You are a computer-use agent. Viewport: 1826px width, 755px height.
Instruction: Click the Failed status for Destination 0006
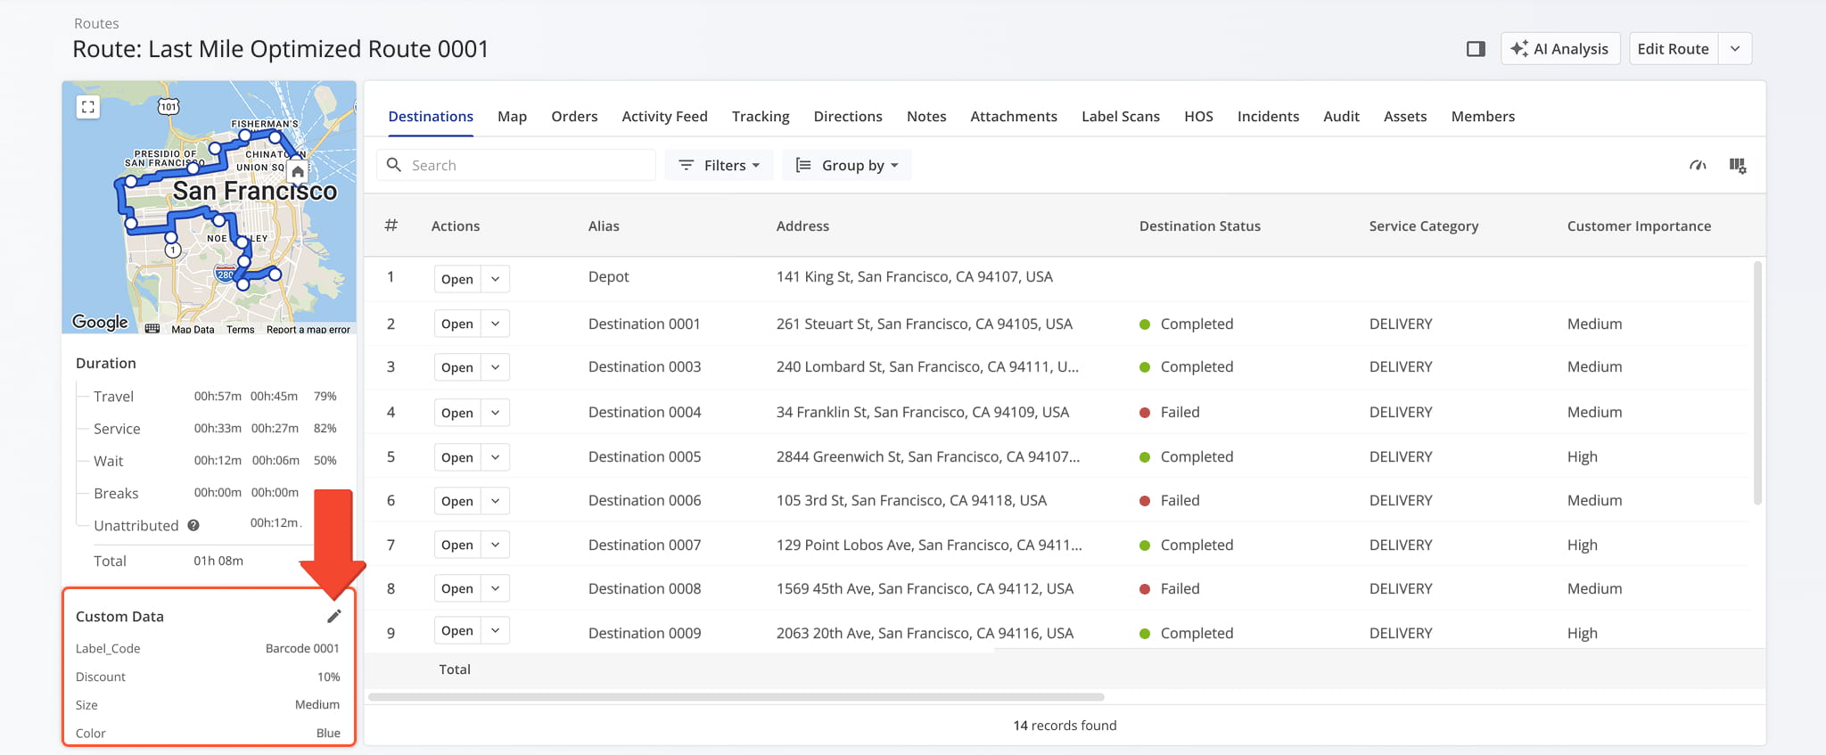tap(1170, 500)
